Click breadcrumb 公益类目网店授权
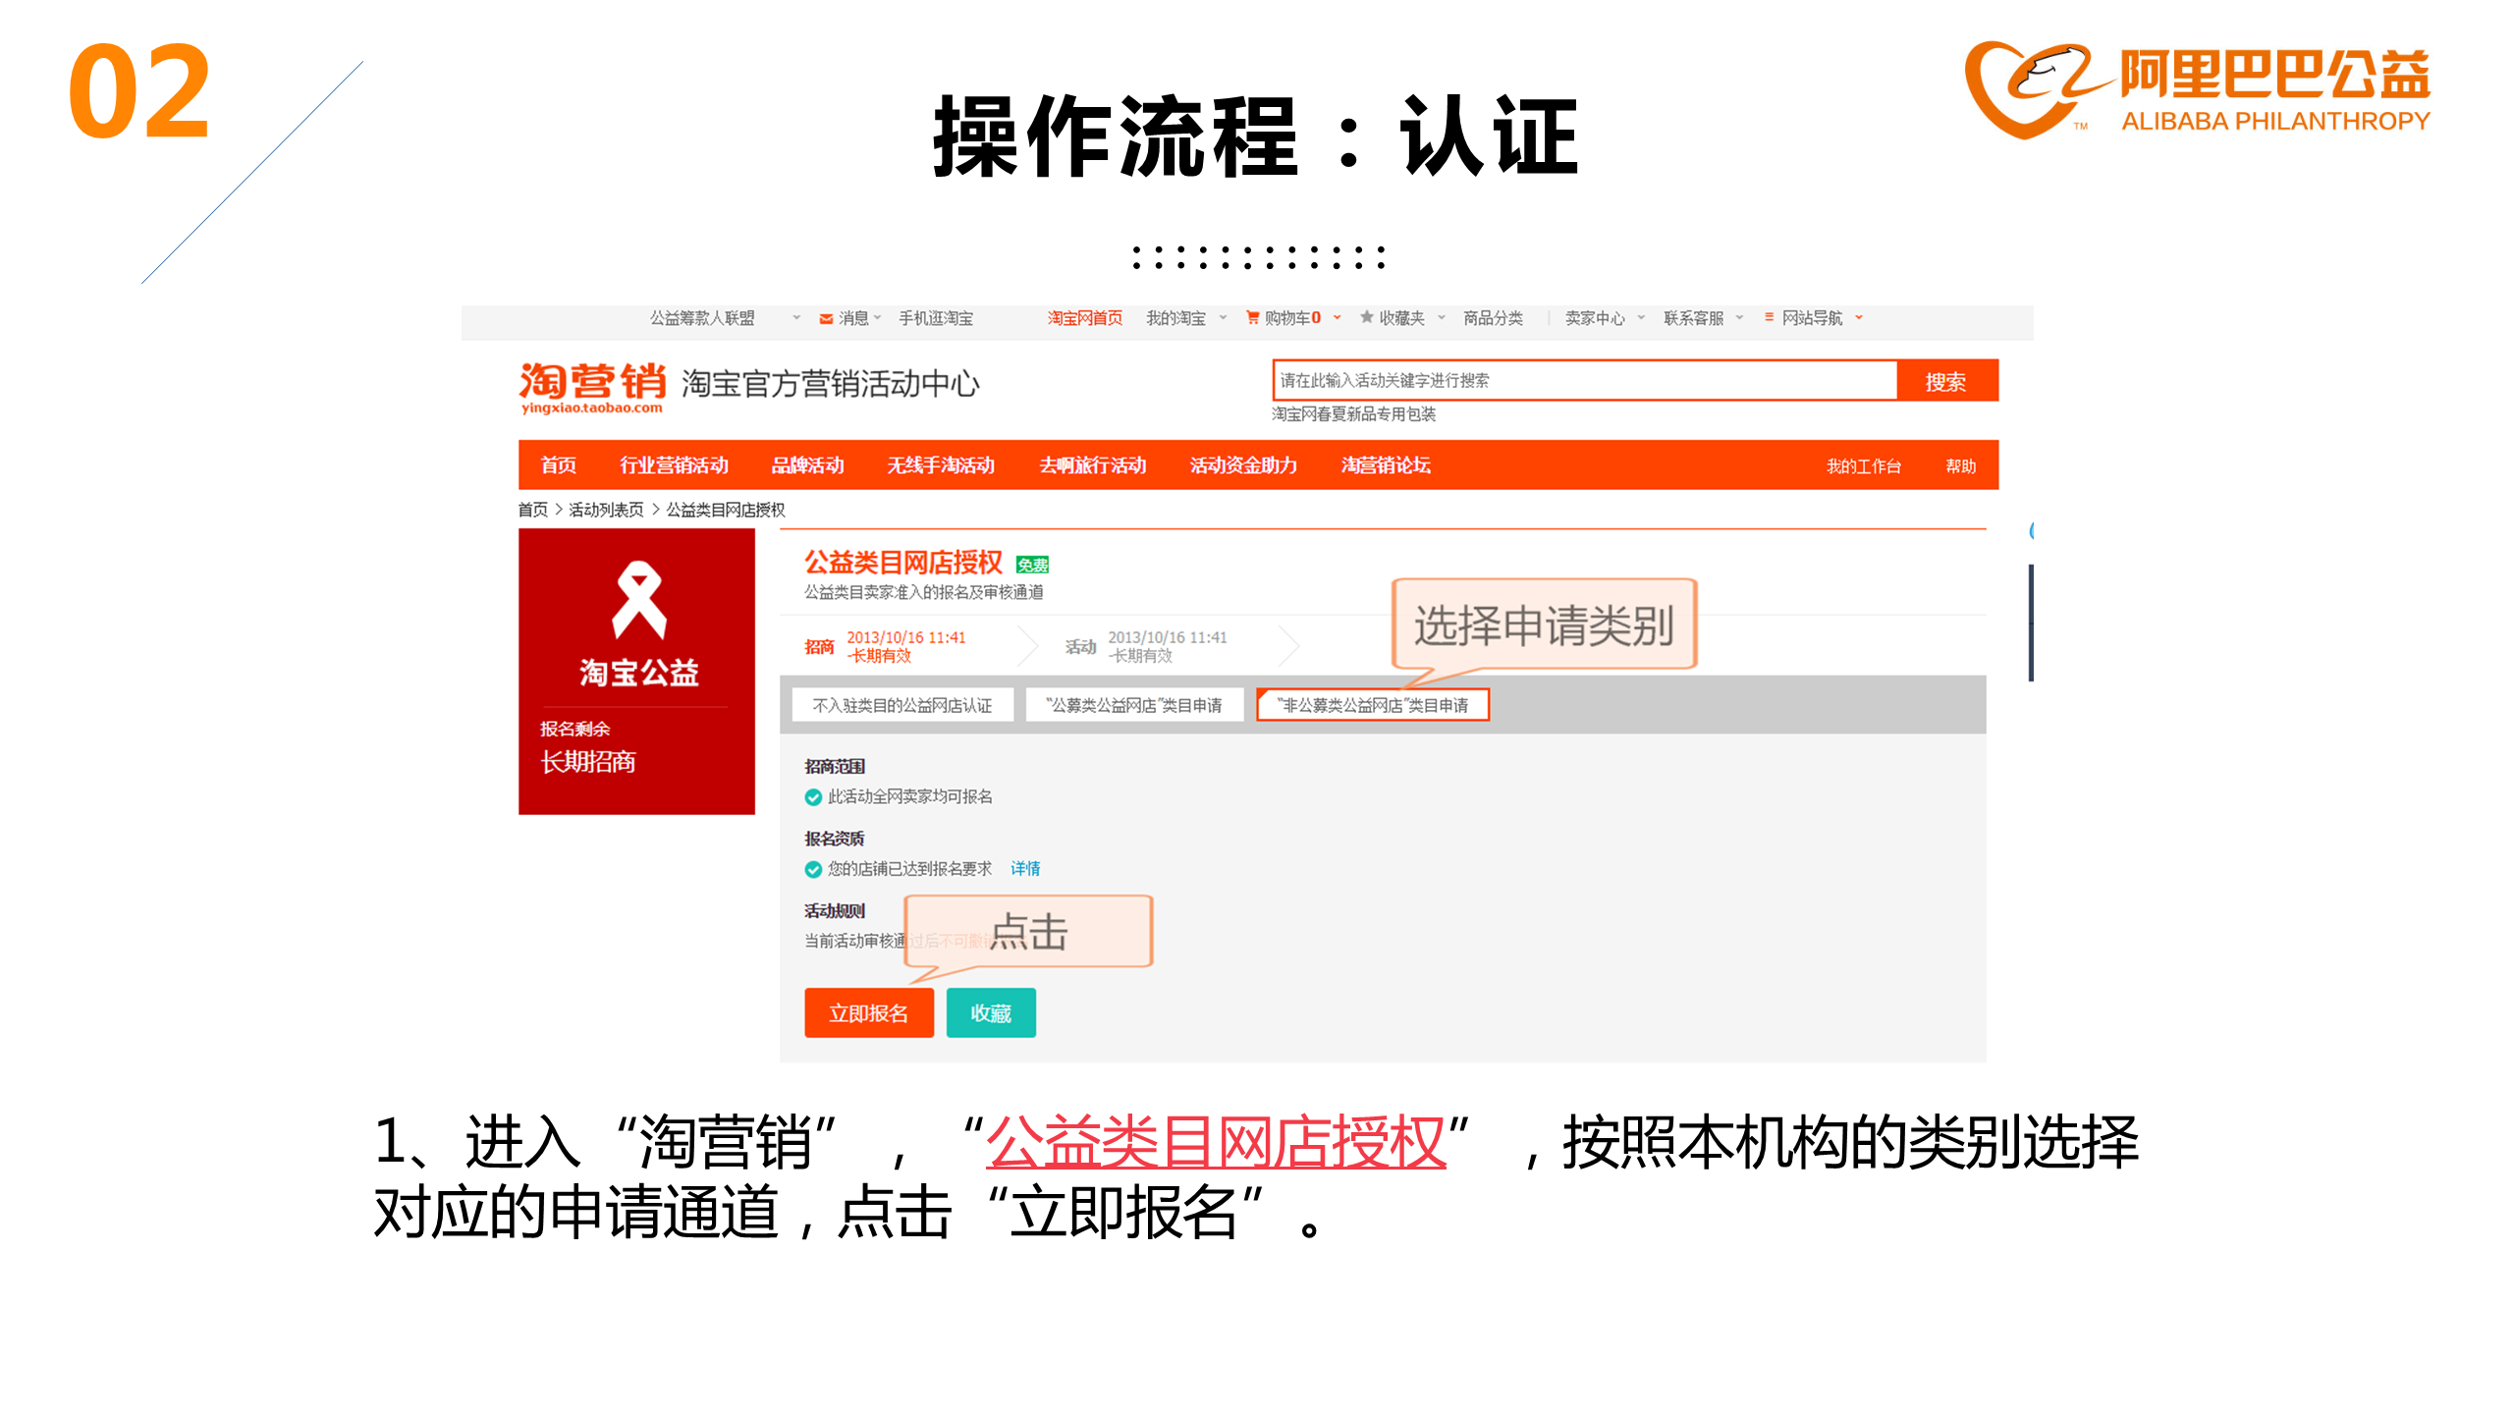This screenshot has height=1414, width=2513. [725, 510]
